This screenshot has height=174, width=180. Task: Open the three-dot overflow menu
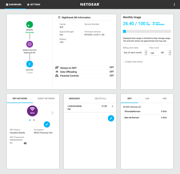[x=174, y=4]
